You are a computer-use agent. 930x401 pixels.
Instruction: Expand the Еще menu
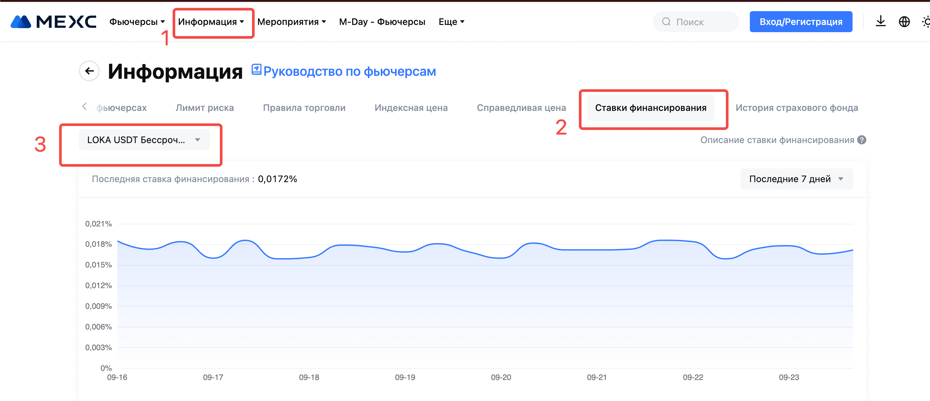pyautogui.click(x=451, y=22)
